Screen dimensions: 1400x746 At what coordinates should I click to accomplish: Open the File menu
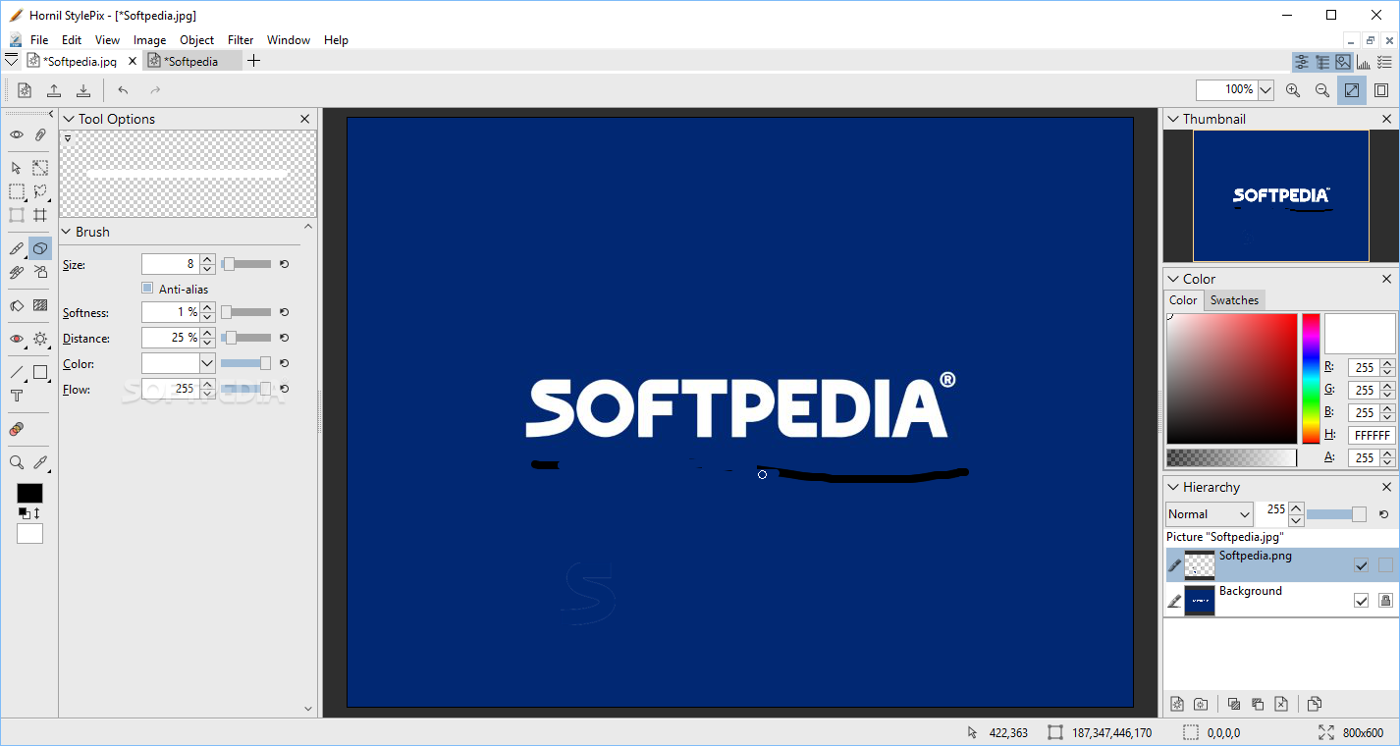pos(39,40)
